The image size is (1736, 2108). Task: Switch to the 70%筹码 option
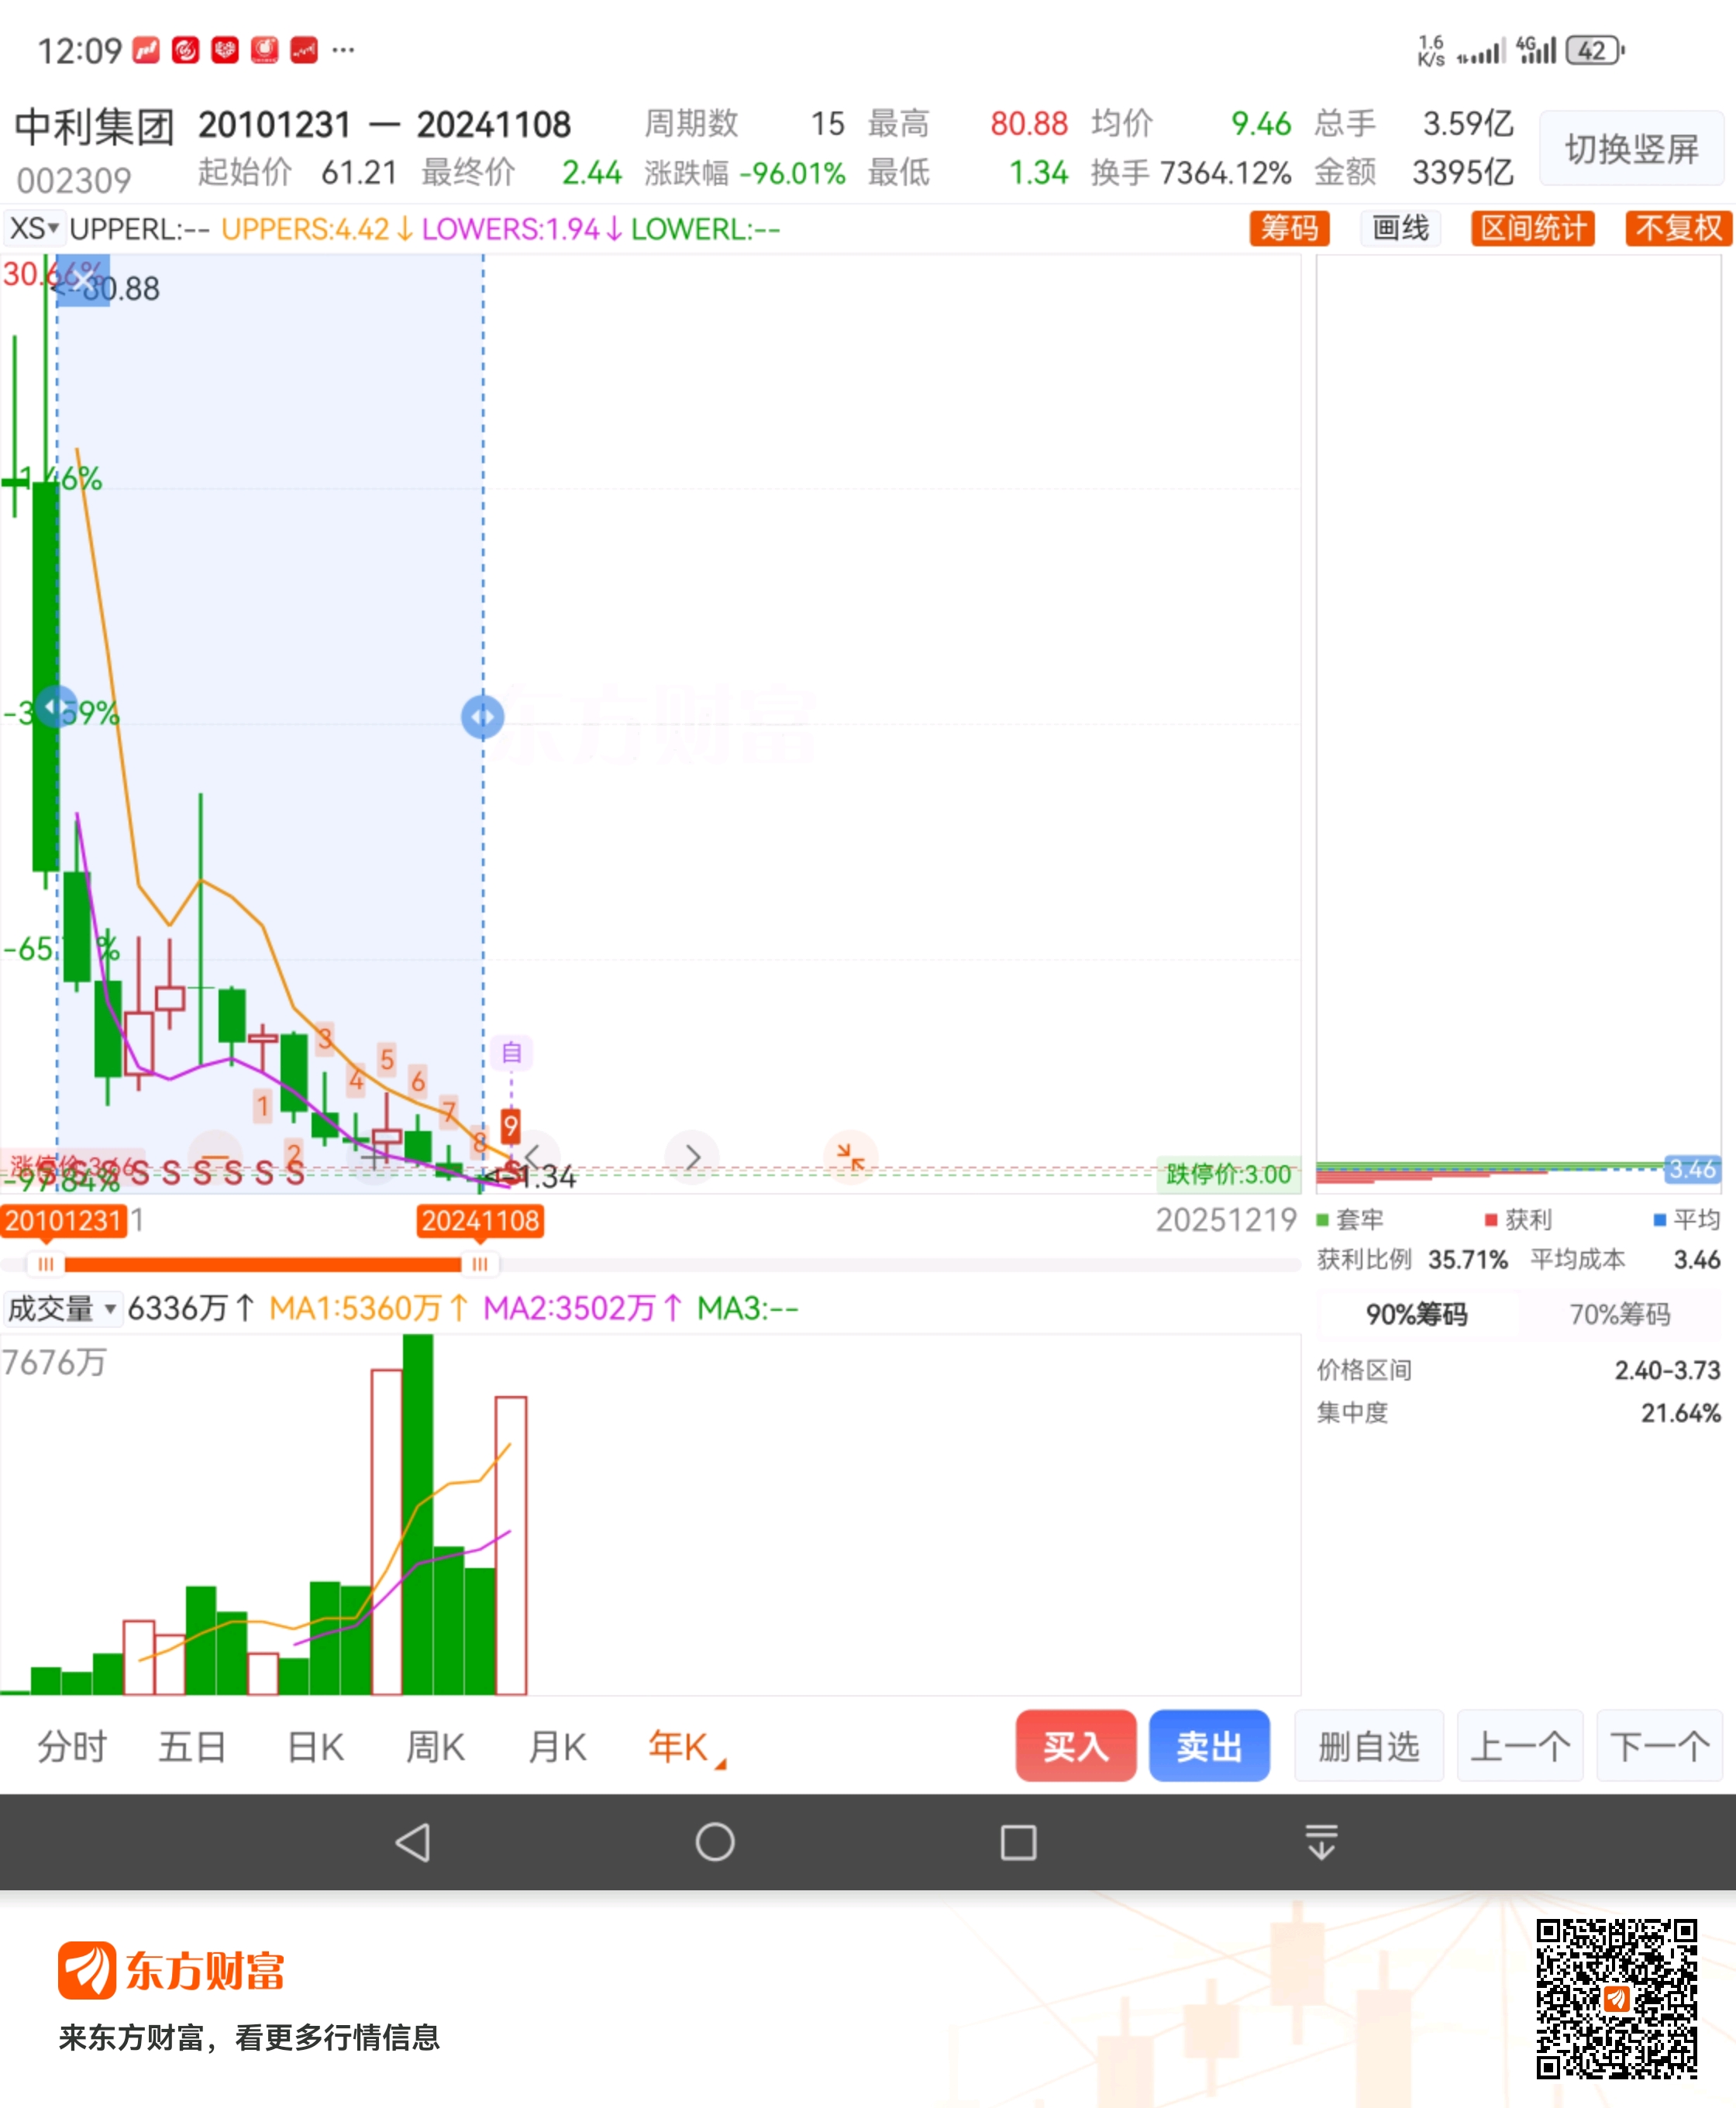click(x=1619, y=1315)
